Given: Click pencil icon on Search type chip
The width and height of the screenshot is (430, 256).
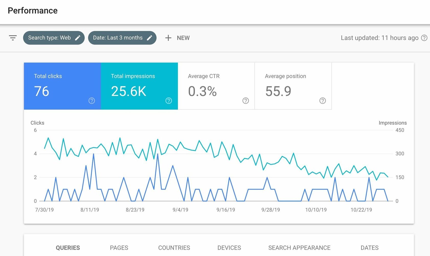Looking at the screenshot, I should click(78, 38).
